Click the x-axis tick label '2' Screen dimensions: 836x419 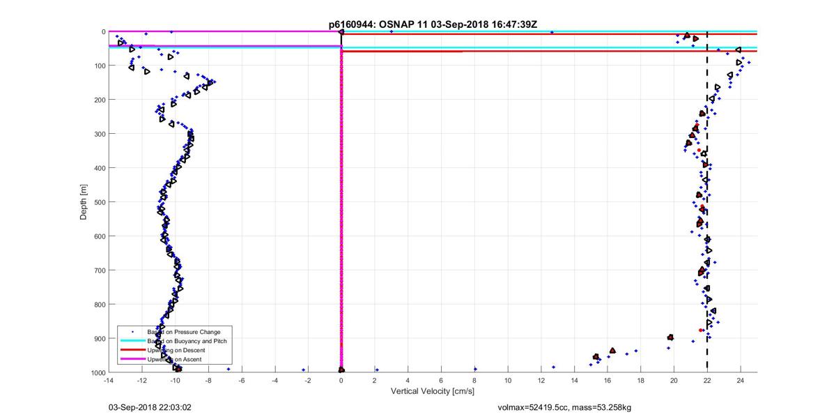pos(375,380)
